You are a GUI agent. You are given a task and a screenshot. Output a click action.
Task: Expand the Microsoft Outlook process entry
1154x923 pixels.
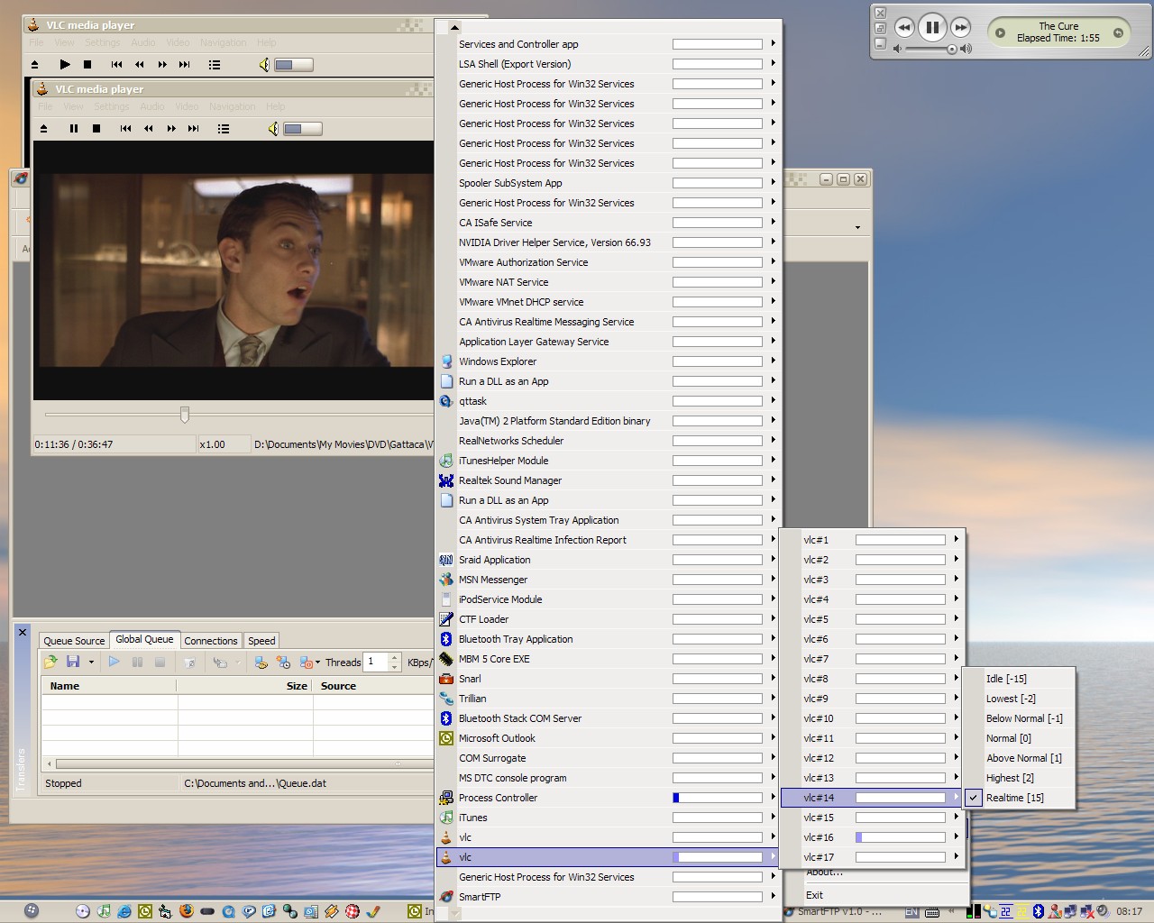tap(608, 738)
